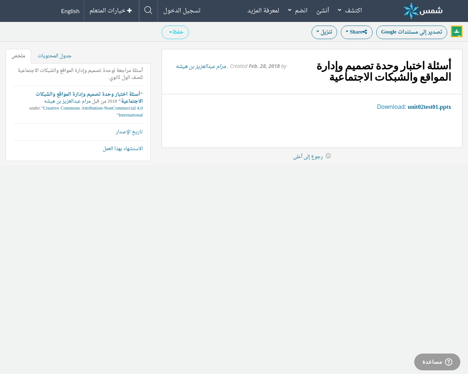Open the أنشئ menu item

click(322, 11)
